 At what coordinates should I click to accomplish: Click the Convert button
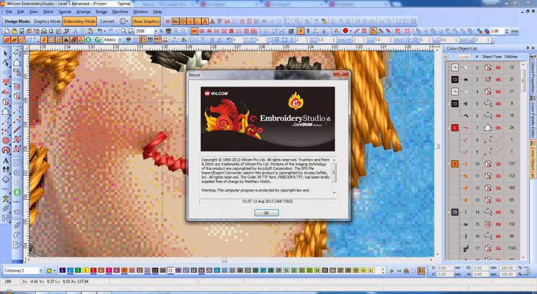coord(107,21)
